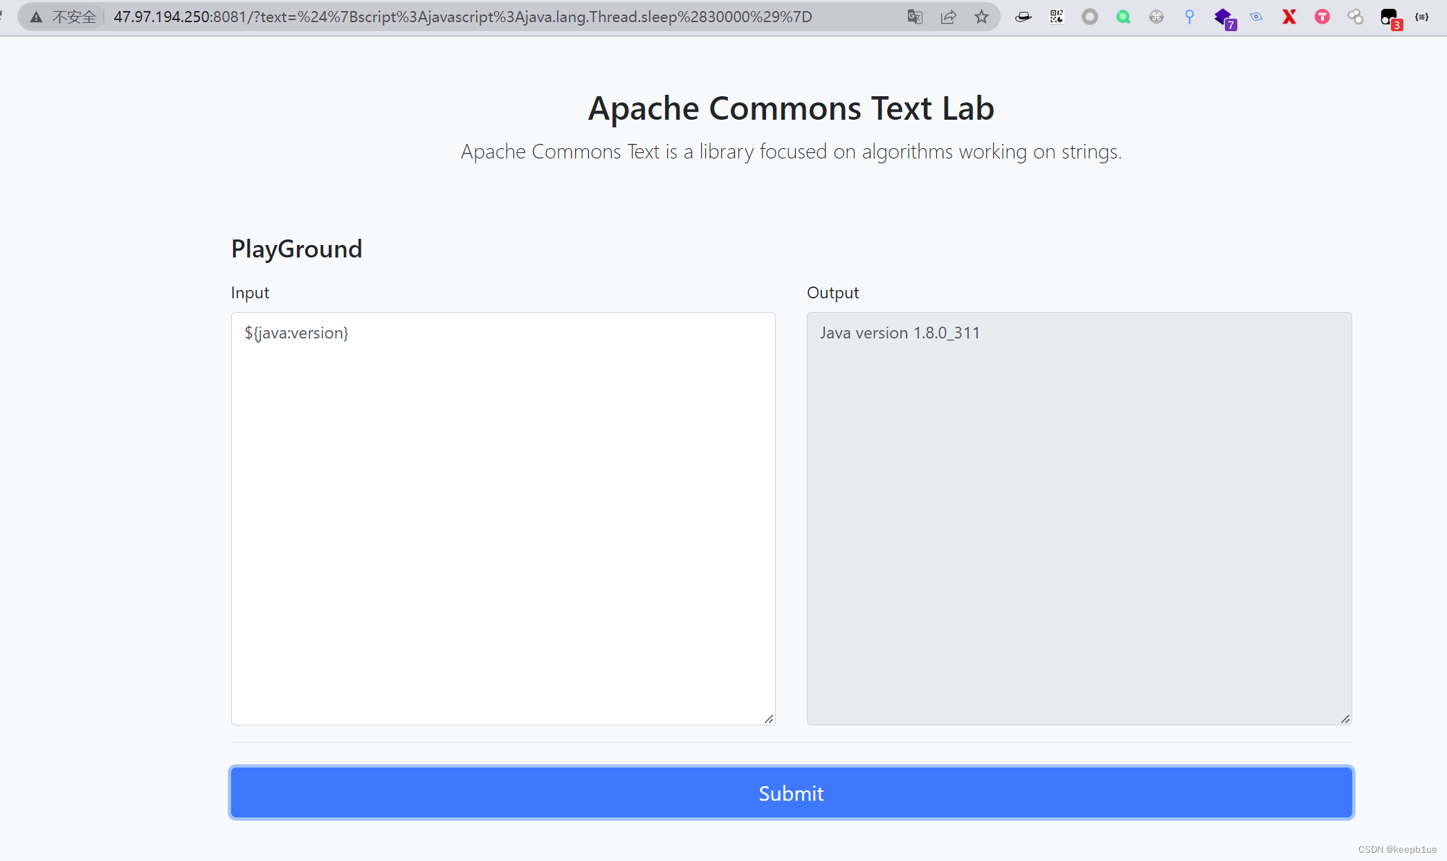Focus the browser URL address field

tap(484, 17)
